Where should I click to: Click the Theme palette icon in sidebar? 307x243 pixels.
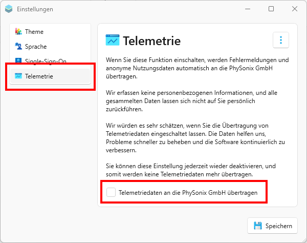point(18,32)
